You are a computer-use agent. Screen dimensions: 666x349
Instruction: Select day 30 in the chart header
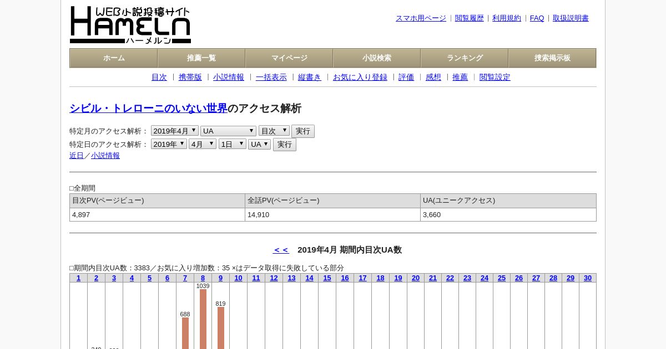click(588, 278)
